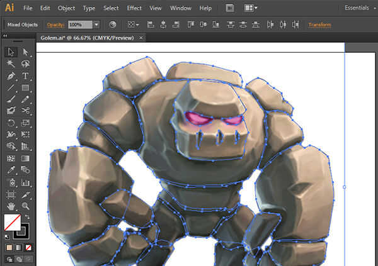Close the Golem.ai document tab

[x=140, y=38]
